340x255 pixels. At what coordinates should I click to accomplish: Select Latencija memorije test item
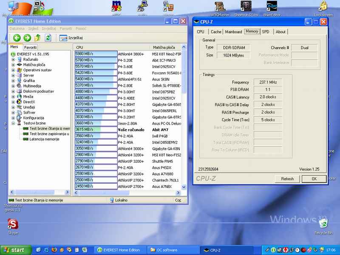pos(44,139)
